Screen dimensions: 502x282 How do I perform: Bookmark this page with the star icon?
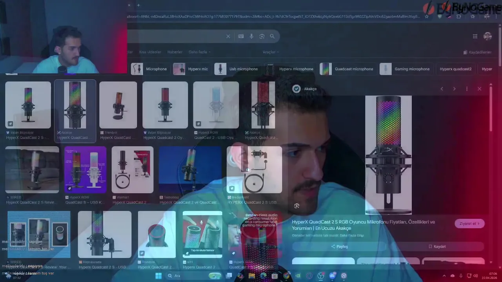(x=427, y=16)
